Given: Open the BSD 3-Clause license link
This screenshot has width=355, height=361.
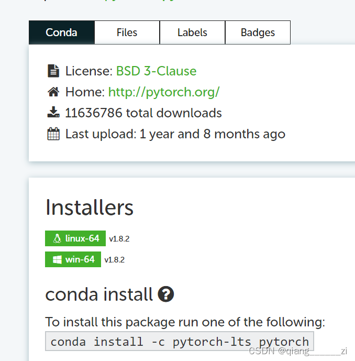Looking at the screenshot, I should tap(156, 71).
